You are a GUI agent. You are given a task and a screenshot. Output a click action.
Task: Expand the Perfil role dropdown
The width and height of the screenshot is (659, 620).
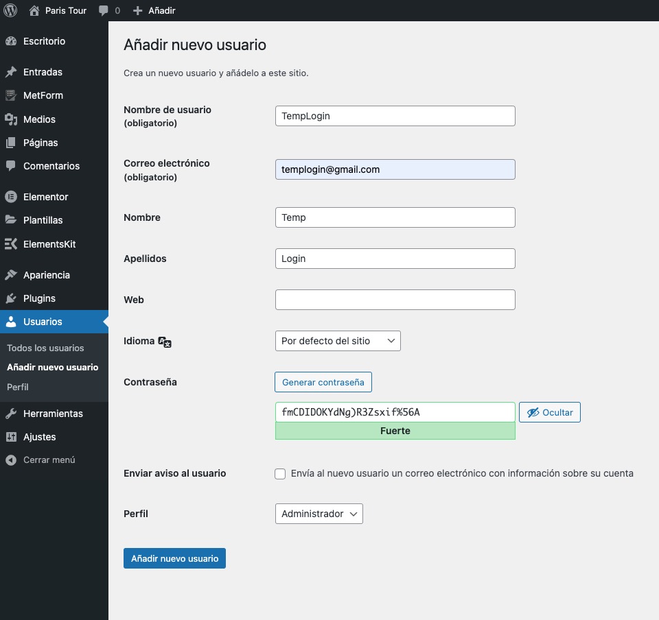319,514
